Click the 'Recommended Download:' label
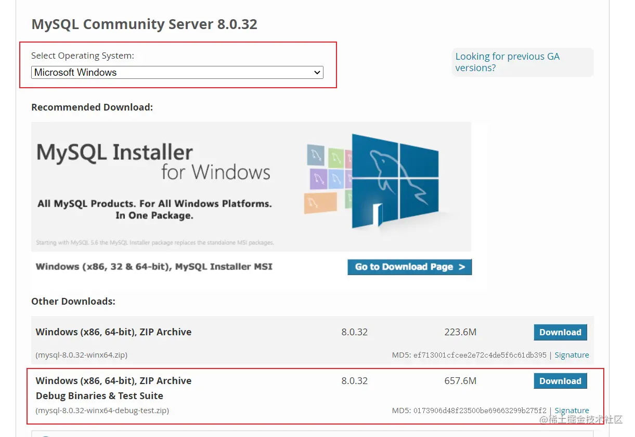 [92, 107]
